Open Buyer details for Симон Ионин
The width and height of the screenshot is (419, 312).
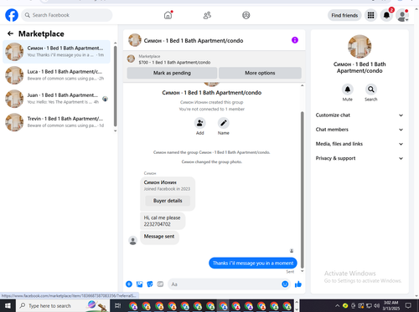pos(168,201)
